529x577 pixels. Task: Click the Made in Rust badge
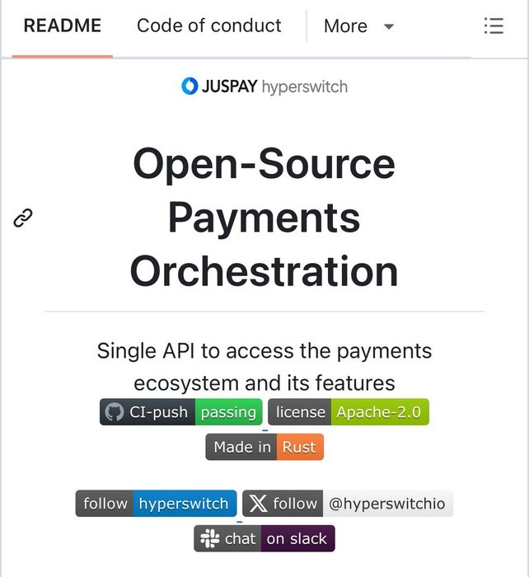coord(264,447)
